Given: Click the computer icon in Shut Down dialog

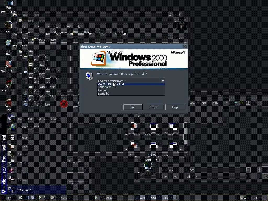Looking at the screenshot, I should 89,76.
